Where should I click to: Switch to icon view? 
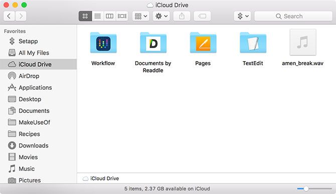[85, 16]
